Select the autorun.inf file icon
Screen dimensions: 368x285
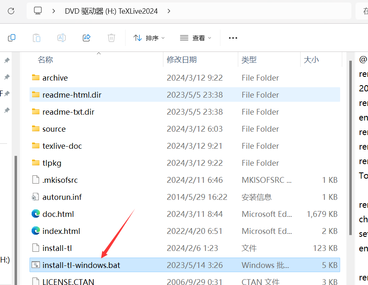coord(35,197)
